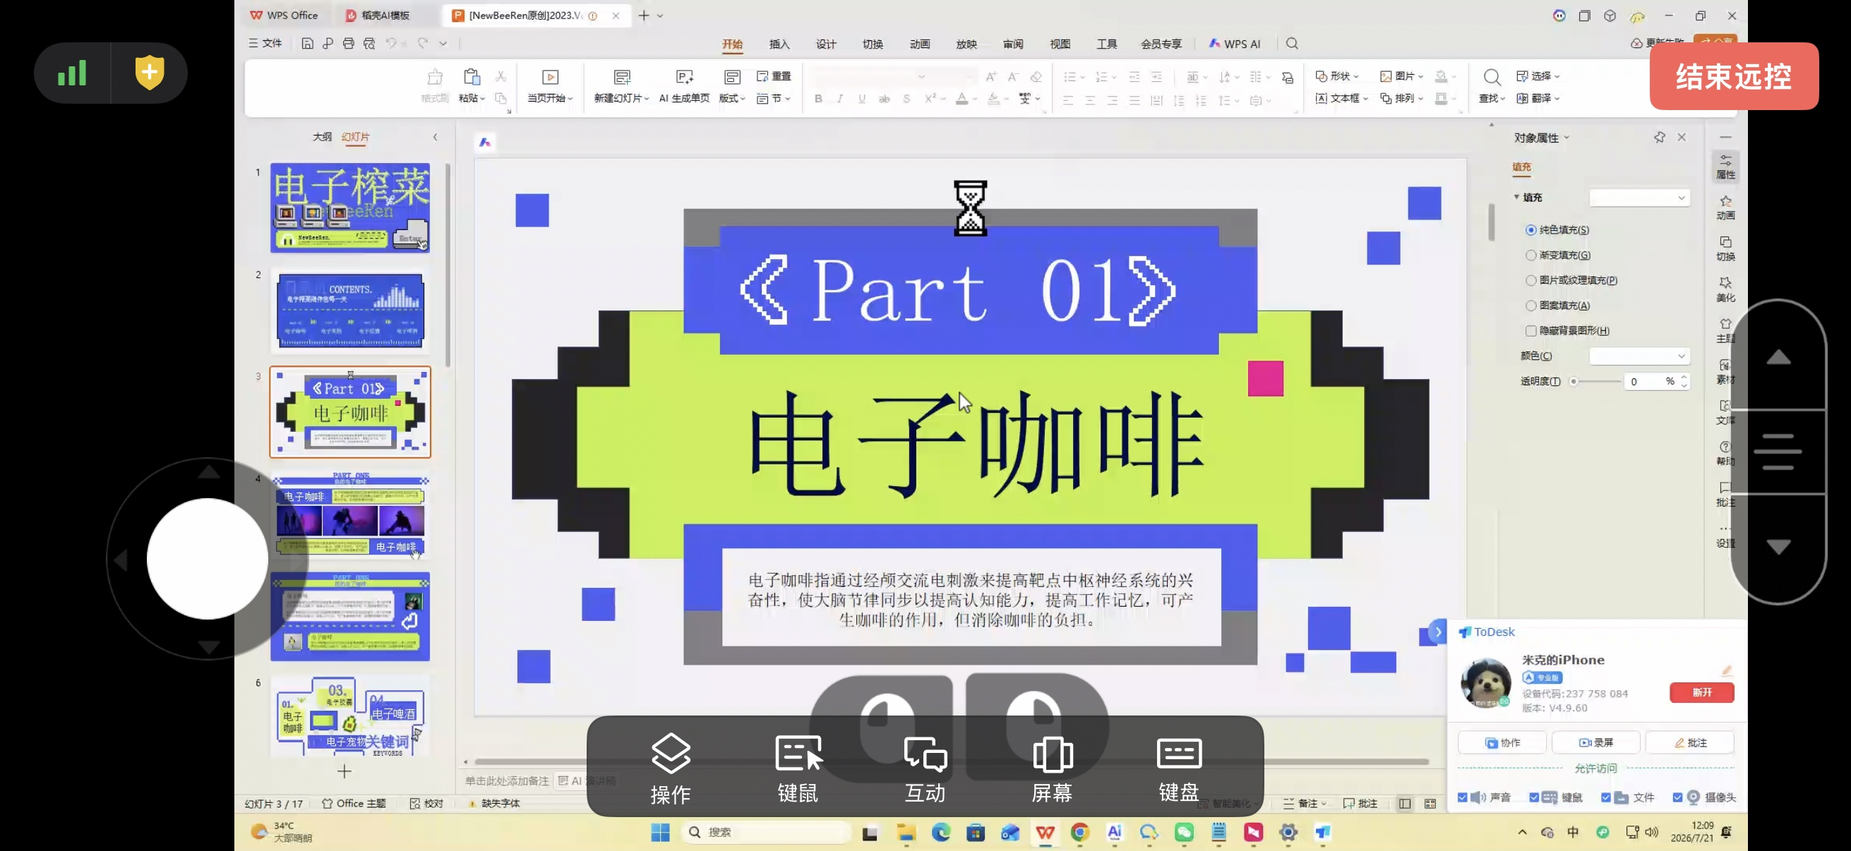Close the 对象属性 panel
Image resolution: width=1851 pixels, height=851 pixels.
(1682, 137)
